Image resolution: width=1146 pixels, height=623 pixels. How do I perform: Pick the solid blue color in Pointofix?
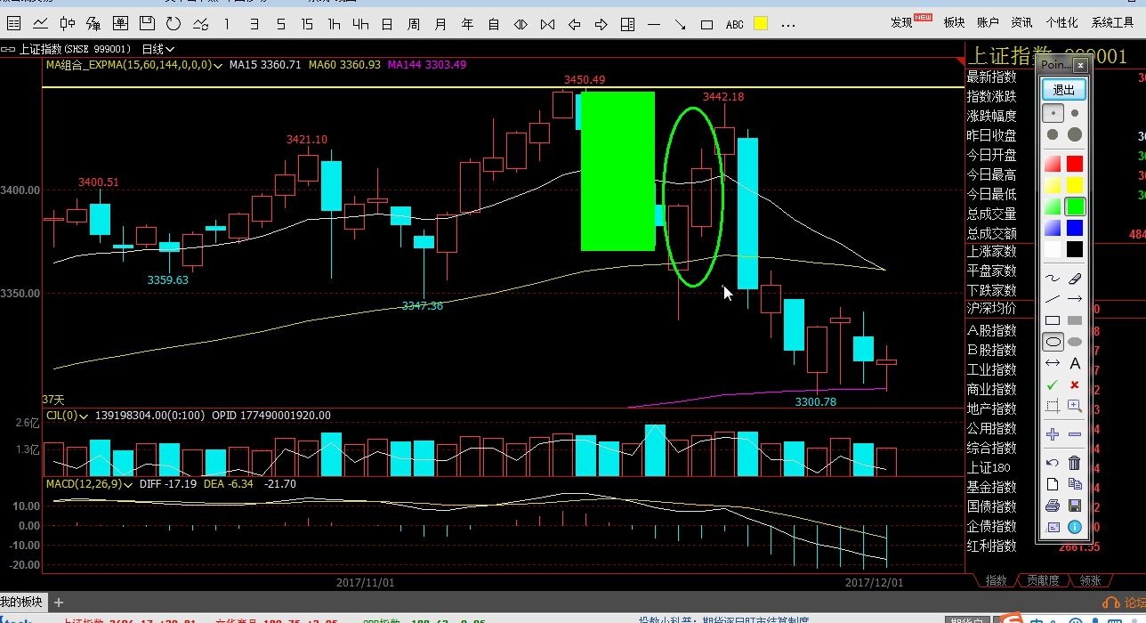pyautogui.click(x=1075, y=228)
